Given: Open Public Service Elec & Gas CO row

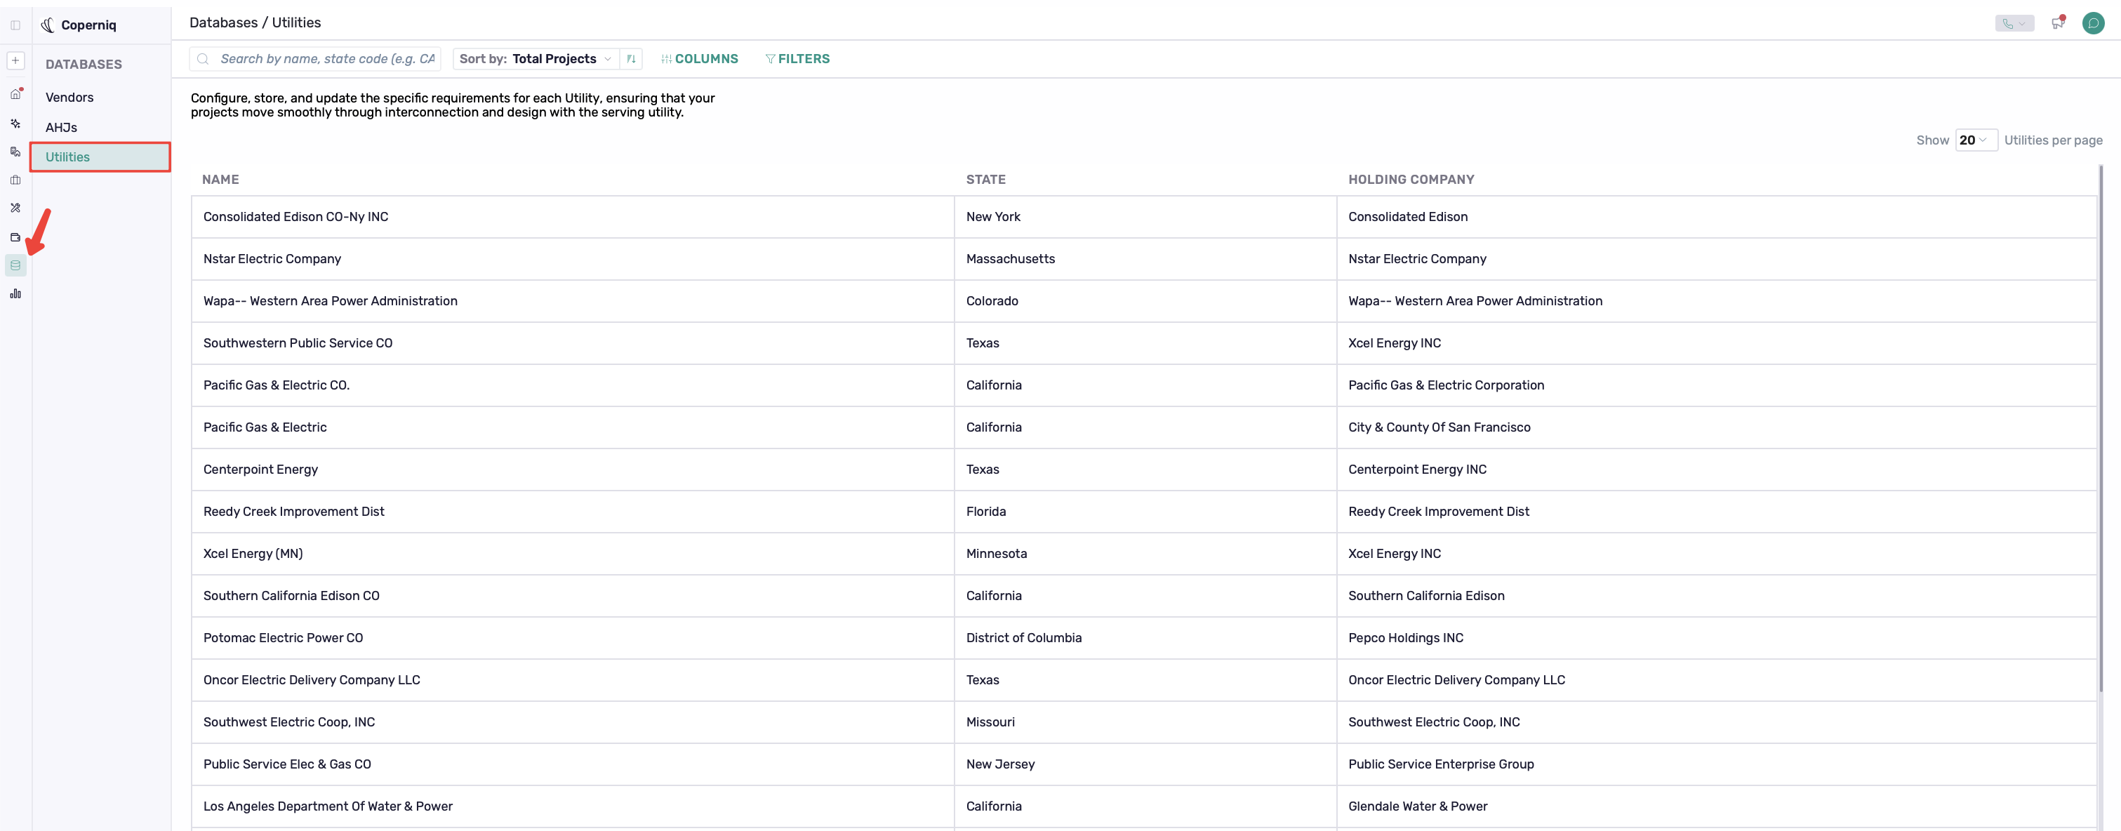Looking at the screenshot, I should (1143, 764).
